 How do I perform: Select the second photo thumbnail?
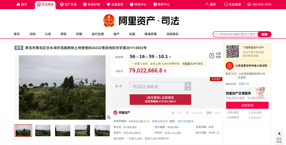coord(43,130)
